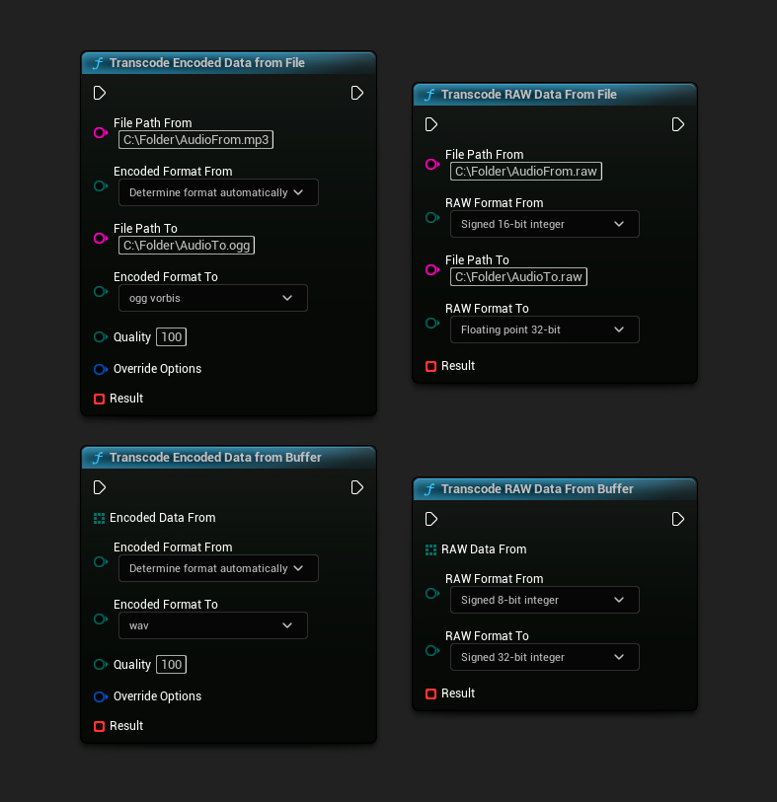The width and height of the screenshot is (777, 802).
Task: Click the RAW Data From array pin
Action: (431, 548)
